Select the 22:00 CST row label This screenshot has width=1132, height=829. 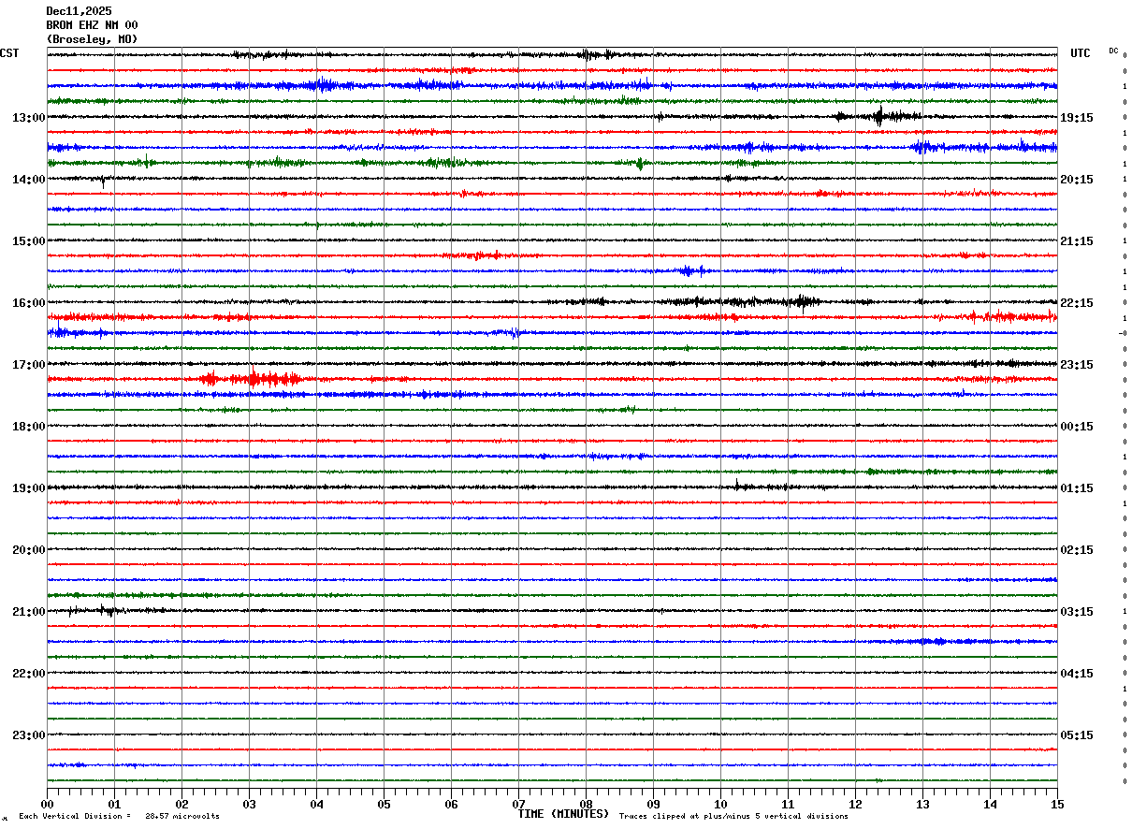[x=29, y=674]
